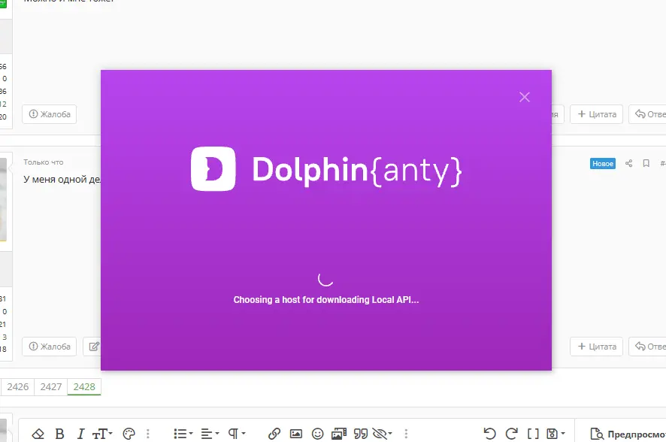
Task: Open the media gallery embed icon
Action: tap(339, 434)
